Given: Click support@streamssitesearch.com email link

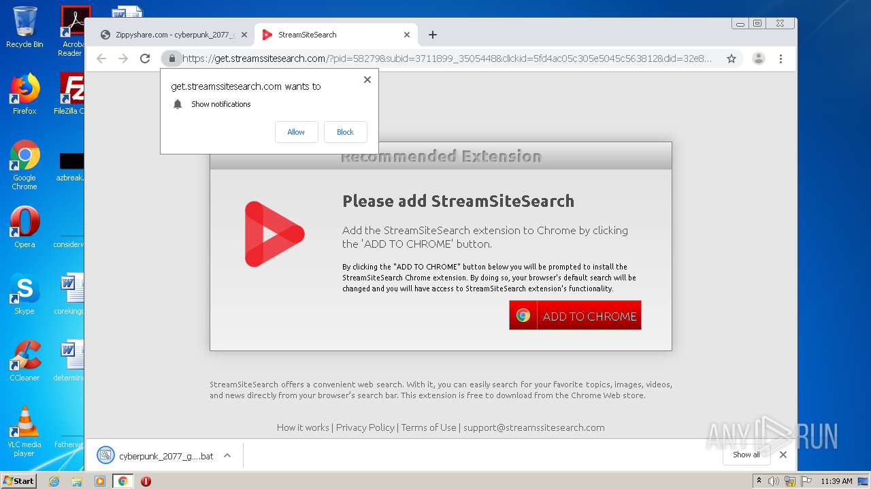Looking at the screenshot, I should (x=534, y=427).
